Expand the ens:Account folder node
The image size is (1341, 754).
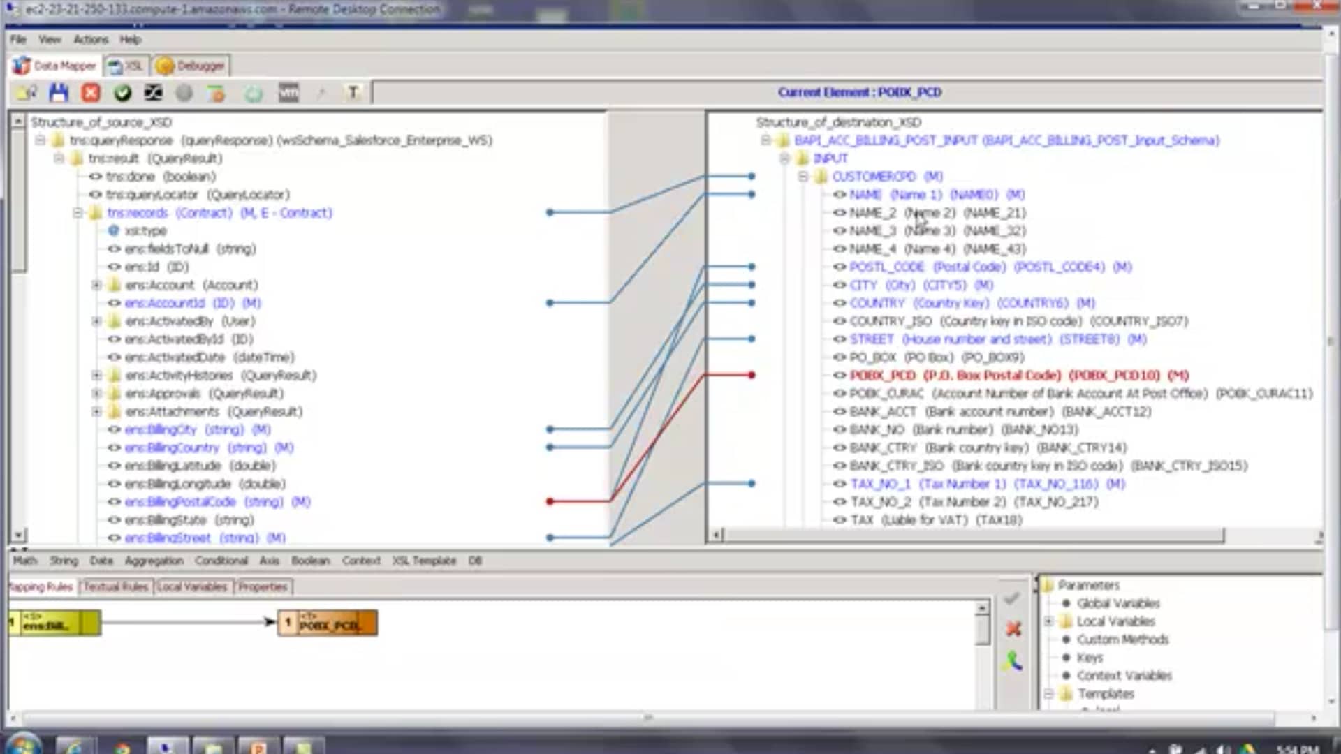[96, 285]
